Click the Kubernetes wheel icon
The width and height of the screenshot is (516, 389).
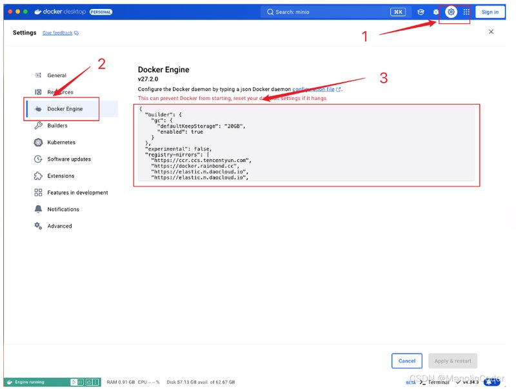click(x=38, y=143)
